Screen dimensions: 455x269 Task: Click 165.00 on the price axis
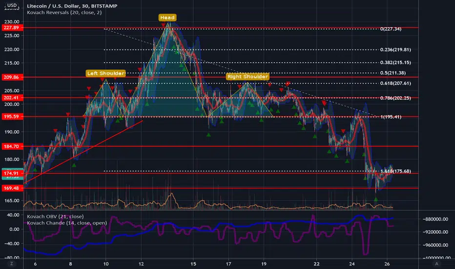click(12, 201)
